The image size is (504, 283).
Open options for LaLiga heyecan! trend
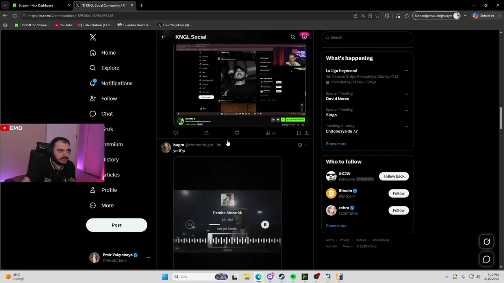pos(406,71)
